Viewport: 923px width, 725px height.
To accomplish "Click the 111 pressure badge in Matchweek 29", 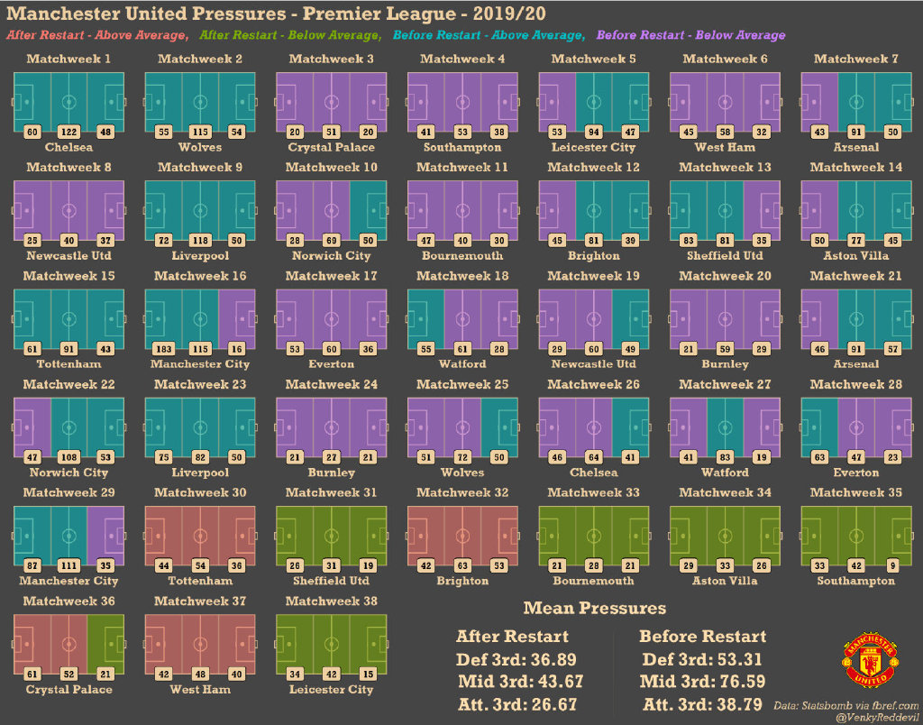I will point(69,565).
